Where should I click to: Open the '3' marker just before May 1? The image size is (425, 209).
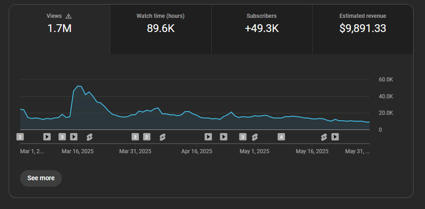pos(243,137)
